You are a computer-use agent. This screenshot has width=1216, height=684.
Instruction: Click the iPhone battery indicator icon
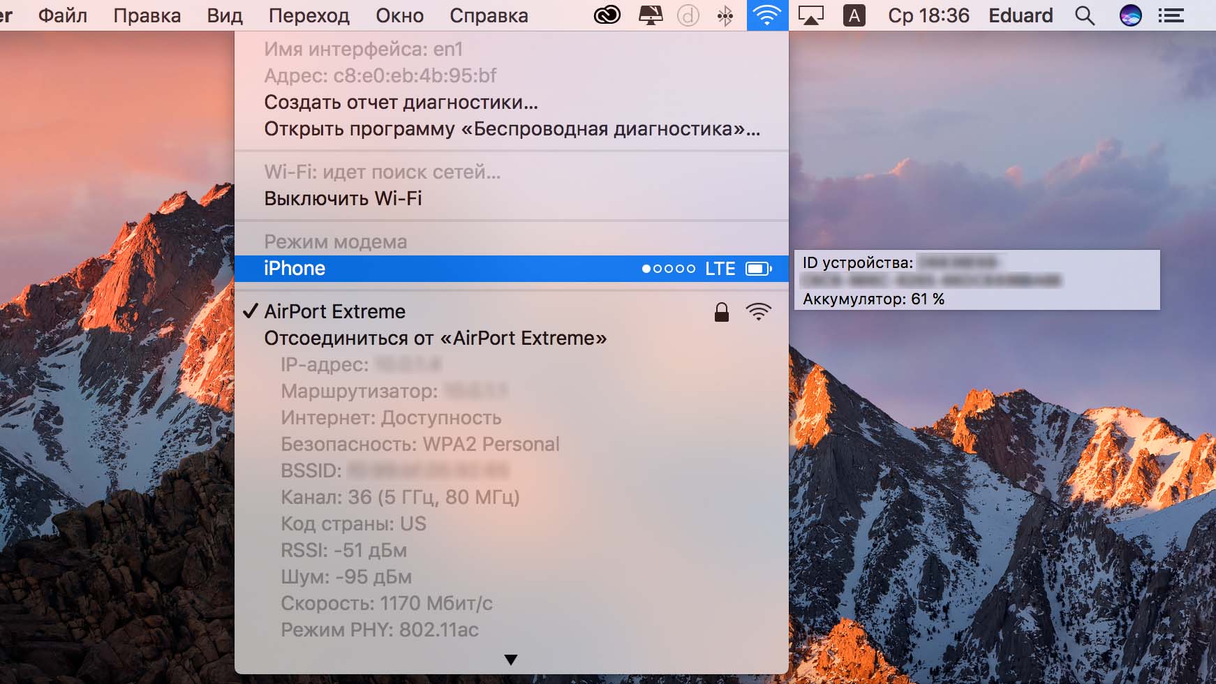pyautogui.click(x=759, y=269)
